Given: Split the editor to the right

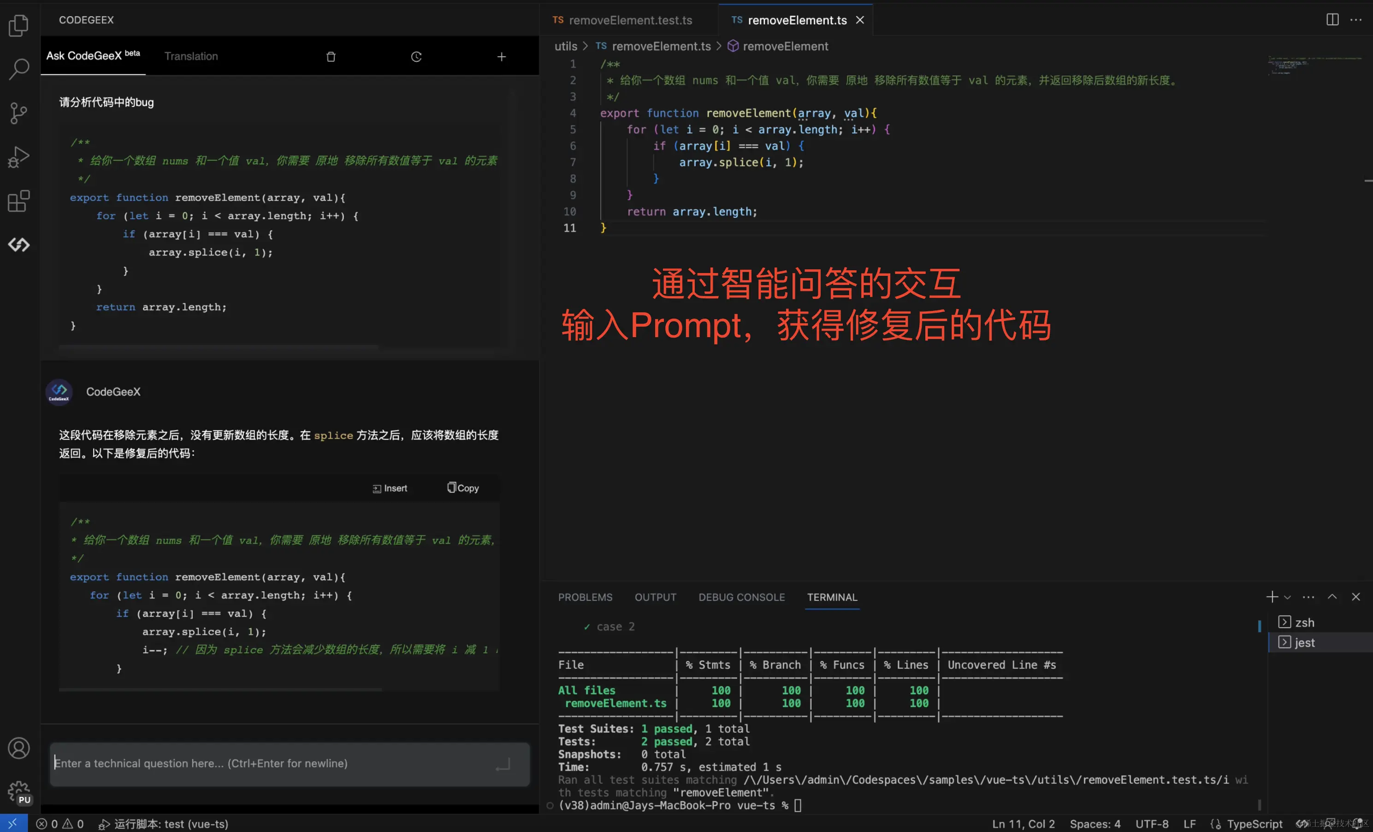Looking at the screenshot, I should pyautogui.click(x=1332, y=20).
